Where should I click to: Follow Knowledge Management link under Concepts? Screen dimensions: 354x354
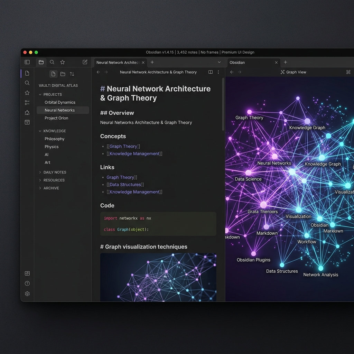(x=134, y=153)
